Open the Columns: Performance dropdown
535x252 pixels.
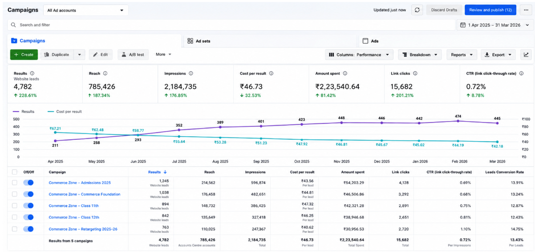360,55
